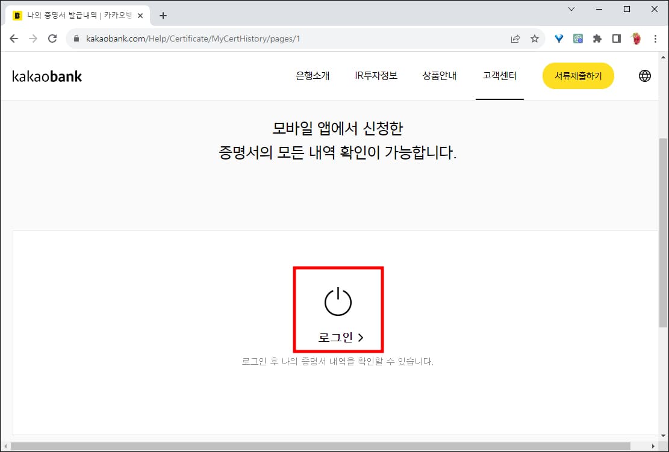Open the green swirl extension icon
The height and width of the screenshot is (452, 669).
point(577,38)
